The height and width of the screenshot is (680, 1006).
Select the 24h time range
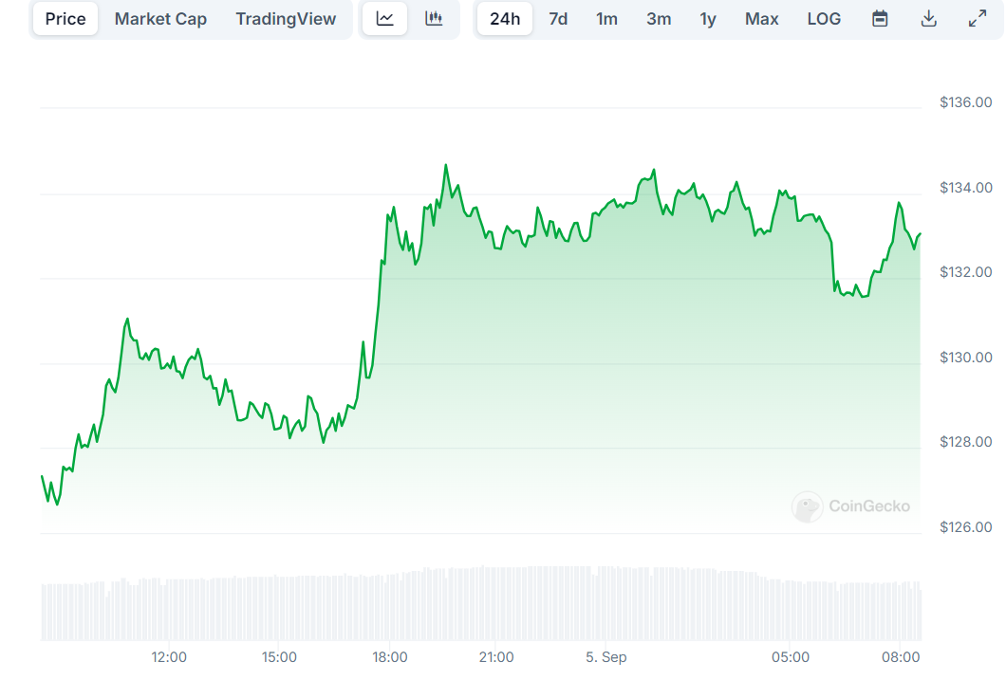pos(505,19)
